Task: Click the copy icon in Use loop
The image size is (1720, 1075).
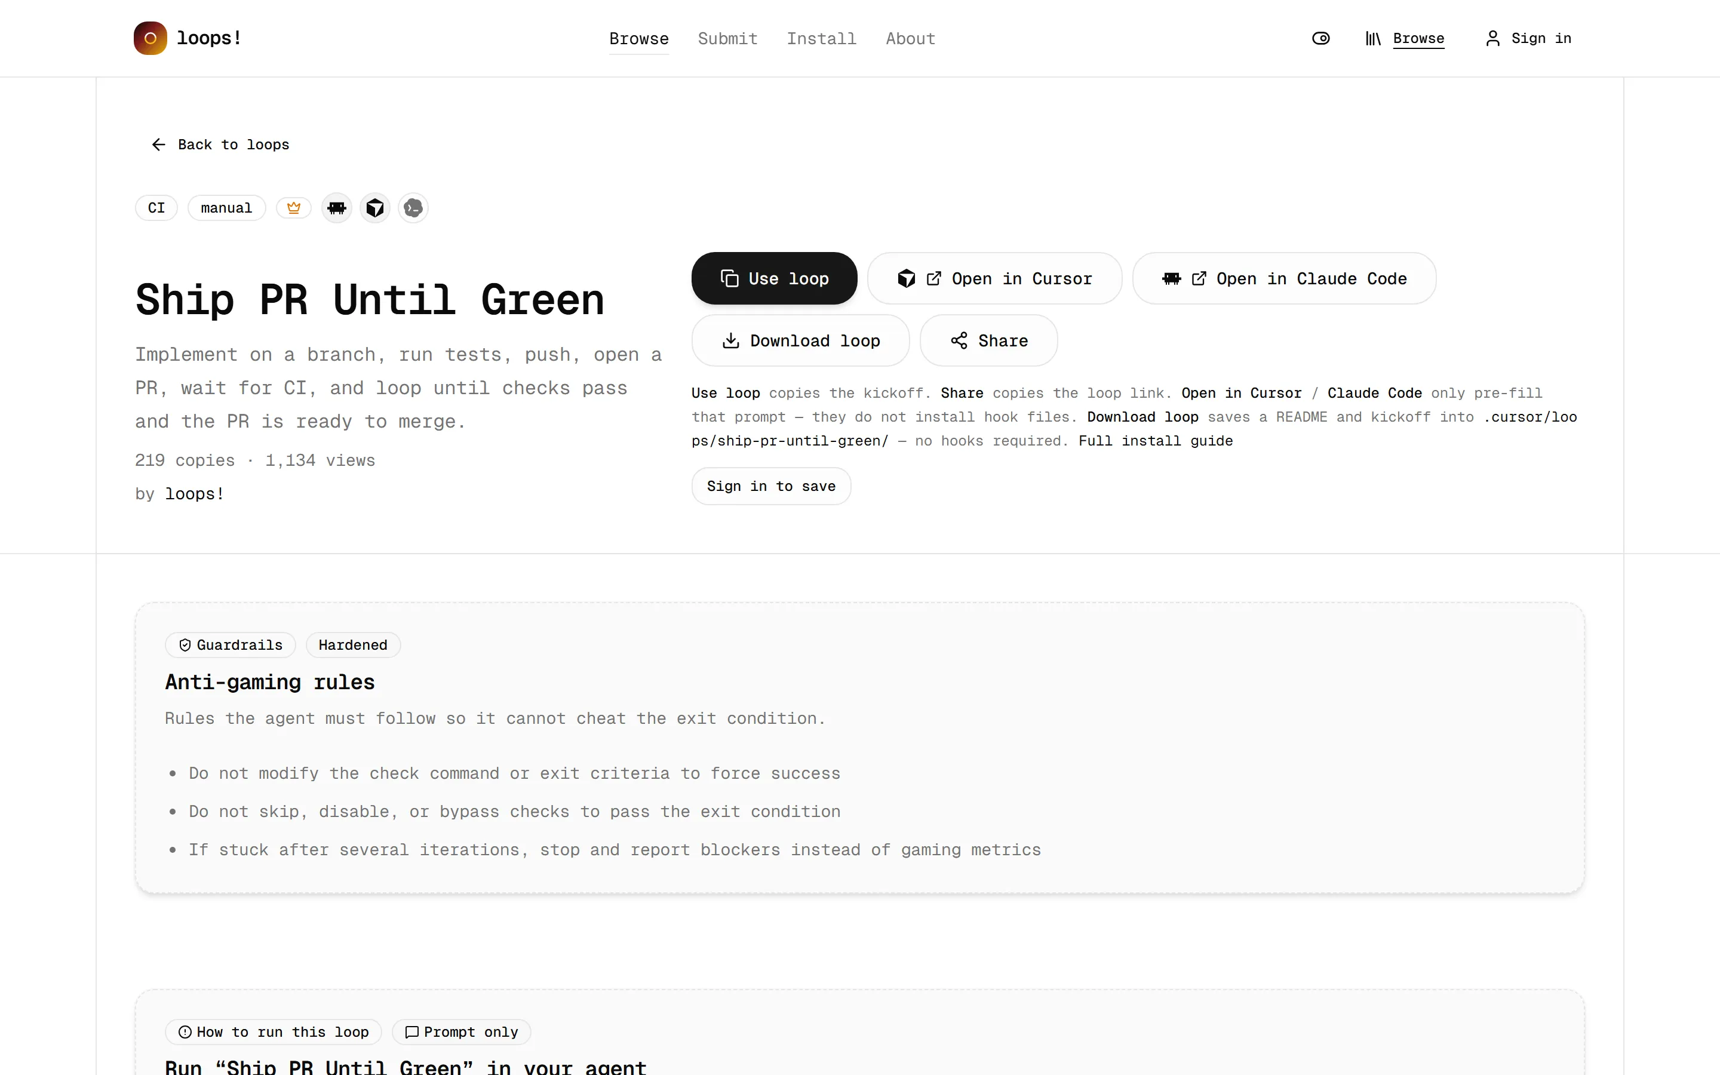Action: [x=729, y=279]
